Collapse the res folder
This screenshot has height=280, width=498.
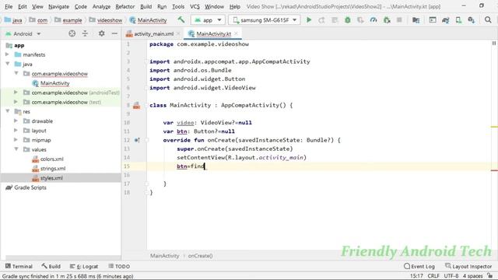[7, 111]
